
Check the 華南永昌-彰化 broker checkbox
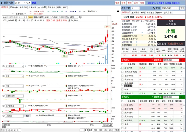[122, 71]
